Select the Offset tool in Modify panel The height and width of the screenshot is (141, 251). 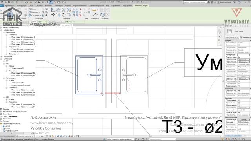point(59,10)
